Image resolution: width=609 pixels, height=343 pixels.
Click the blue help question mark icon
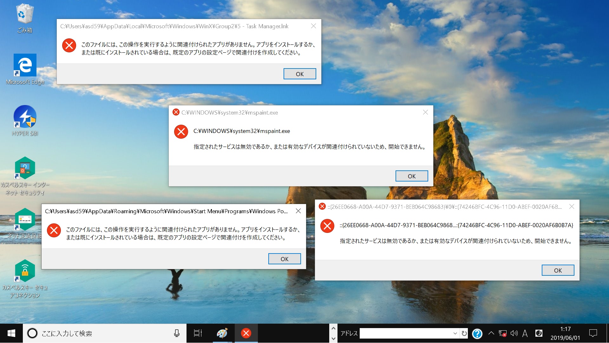[x=477, y=333]
